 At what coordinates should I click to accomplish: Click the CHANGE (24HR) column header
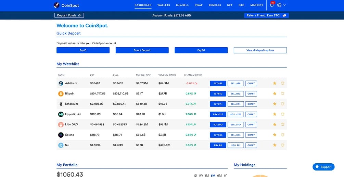[x=193, y=75]
